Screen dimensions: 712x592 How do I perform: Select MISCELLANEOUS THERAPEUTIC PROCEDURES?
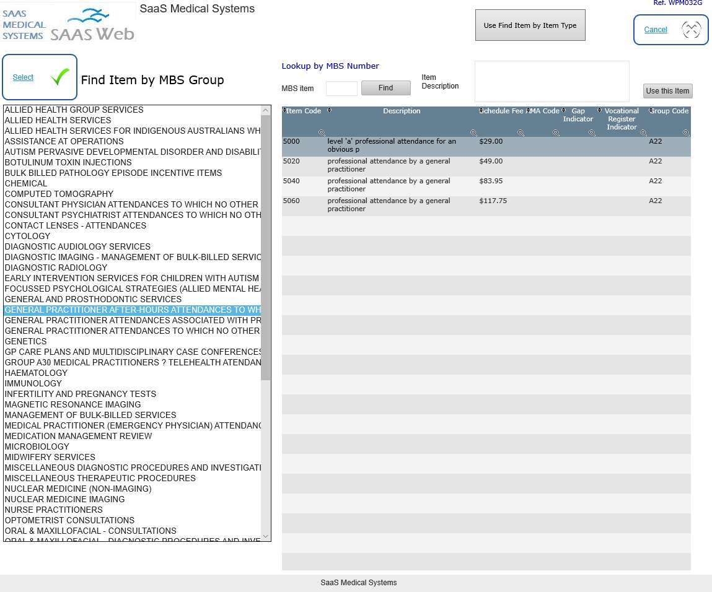coord(132,478)
